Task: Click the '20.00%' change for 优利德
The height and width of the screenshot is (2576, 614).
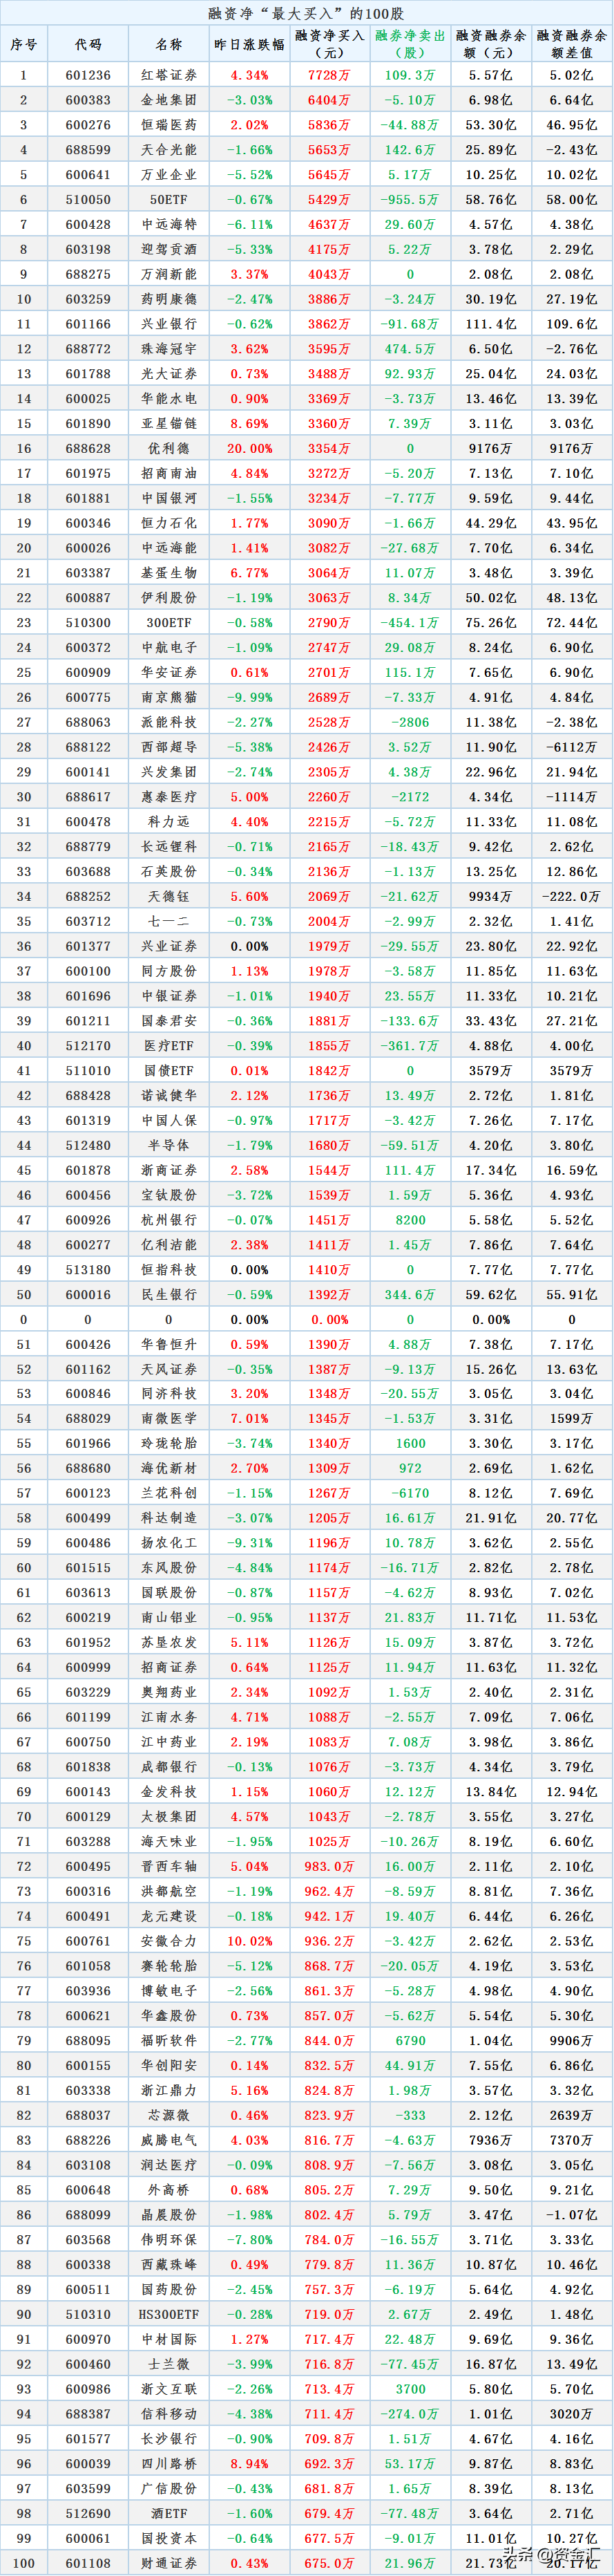Action: (249, 448)
